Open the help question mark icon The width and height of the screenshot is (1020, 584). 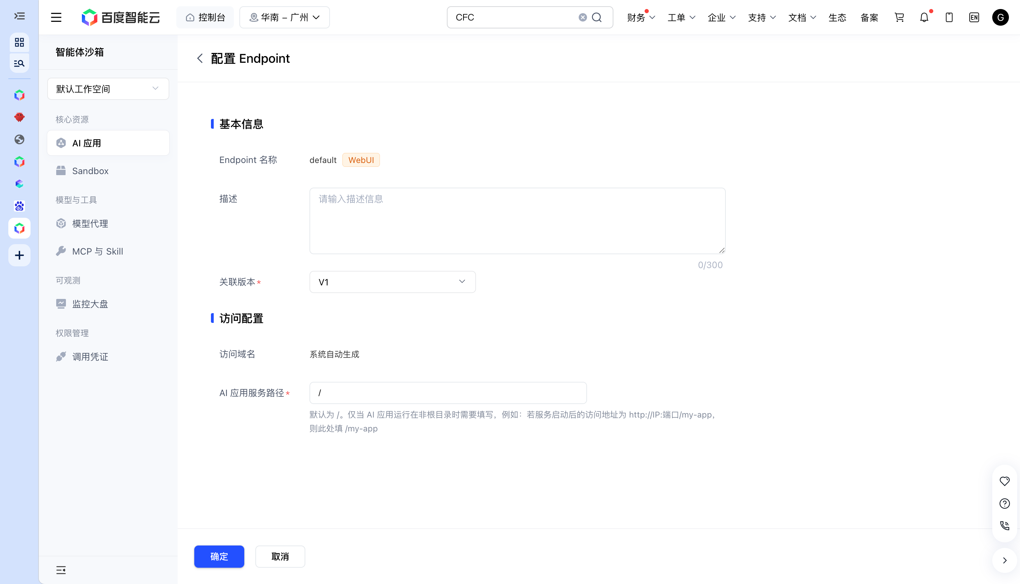coord(1004,504)
